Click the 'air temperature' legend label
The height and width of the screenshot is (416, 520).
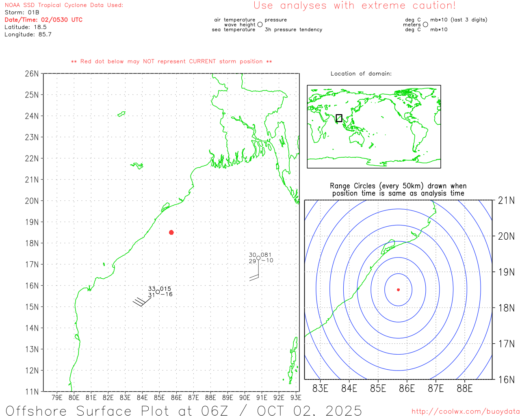coord(235,20)
